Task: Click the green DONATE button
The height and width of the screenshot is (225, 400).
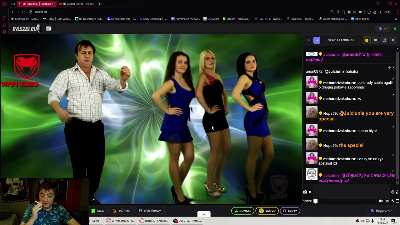Action: [x=242, y=211]
